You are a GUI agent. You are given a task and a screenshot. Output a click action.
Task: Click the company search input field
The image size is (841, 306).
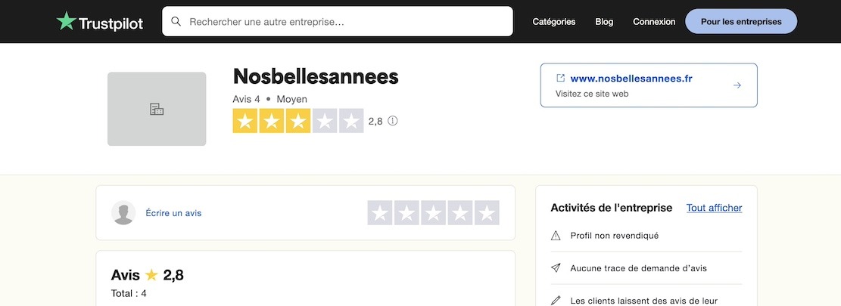click(348, 22)
